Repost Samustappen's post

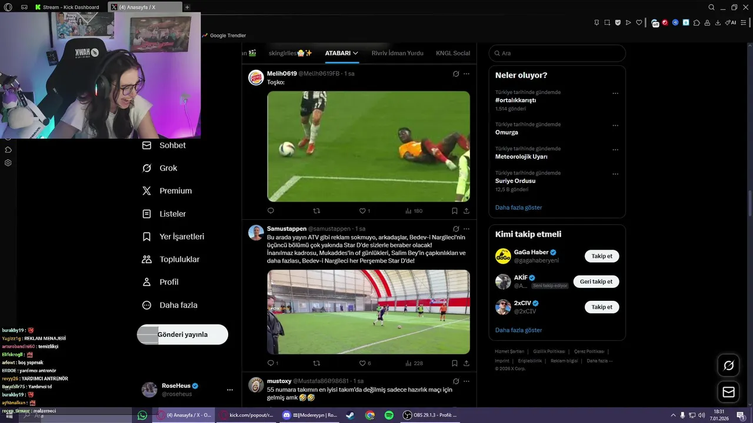coord(316,363)
